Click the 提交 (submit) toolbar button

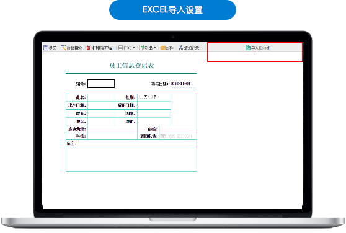click(x=50, y=48)
